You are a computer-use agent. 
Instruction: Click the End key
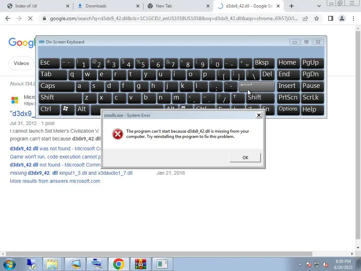tap(288, 75)
